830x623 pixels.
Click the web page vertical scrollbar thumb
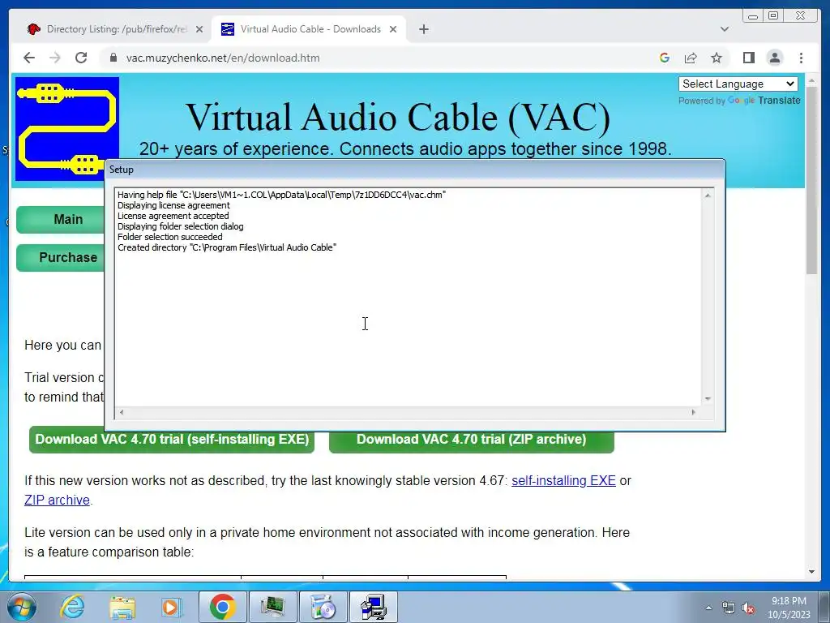(812, 180)
